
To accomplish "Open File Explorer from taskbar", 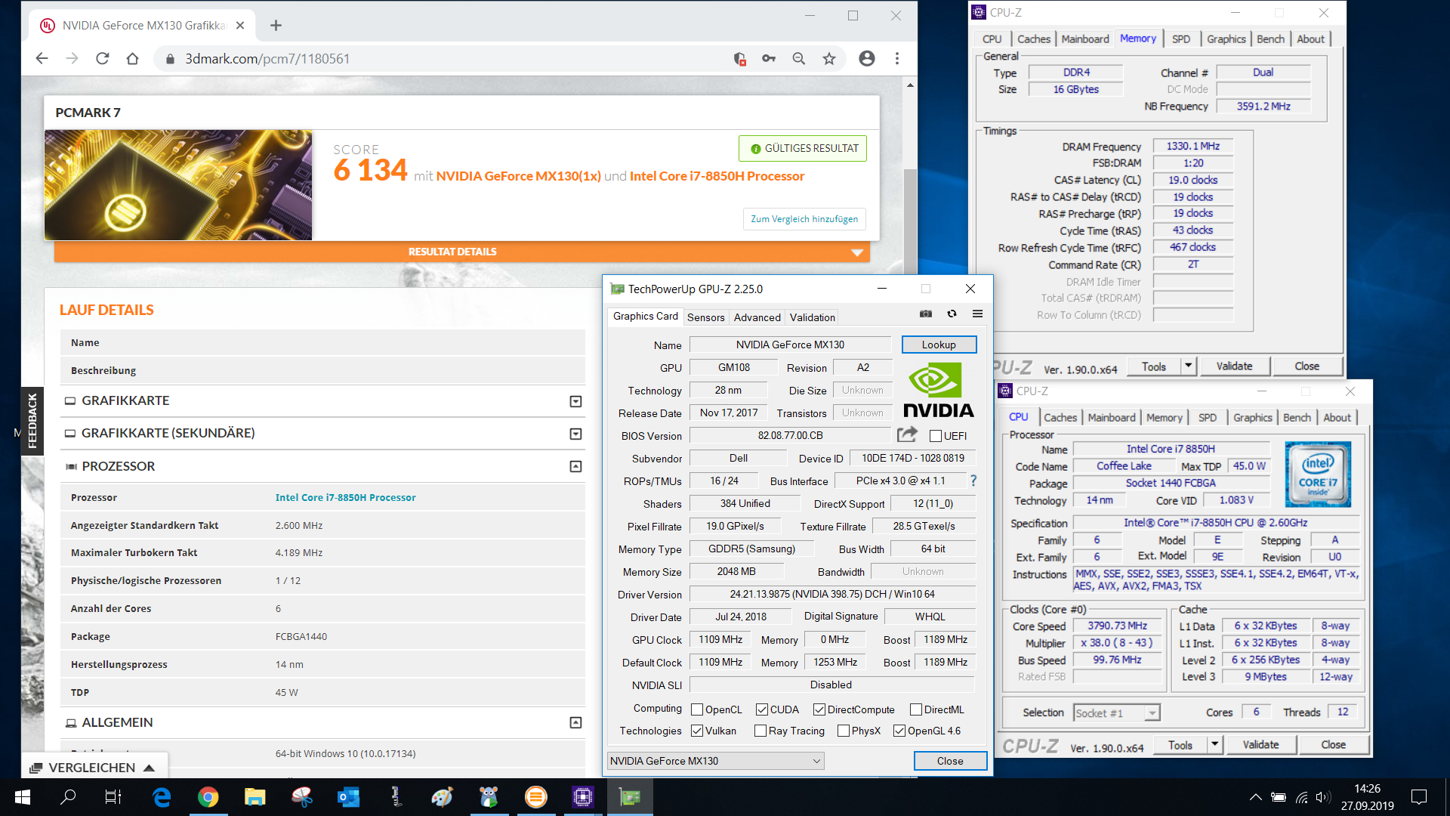I will 255,797.
